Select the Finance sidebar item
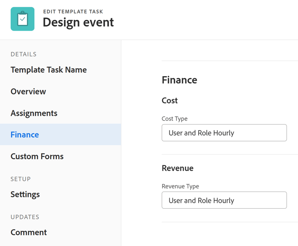Screen dimensions: 298x246 tap(25, 135)
